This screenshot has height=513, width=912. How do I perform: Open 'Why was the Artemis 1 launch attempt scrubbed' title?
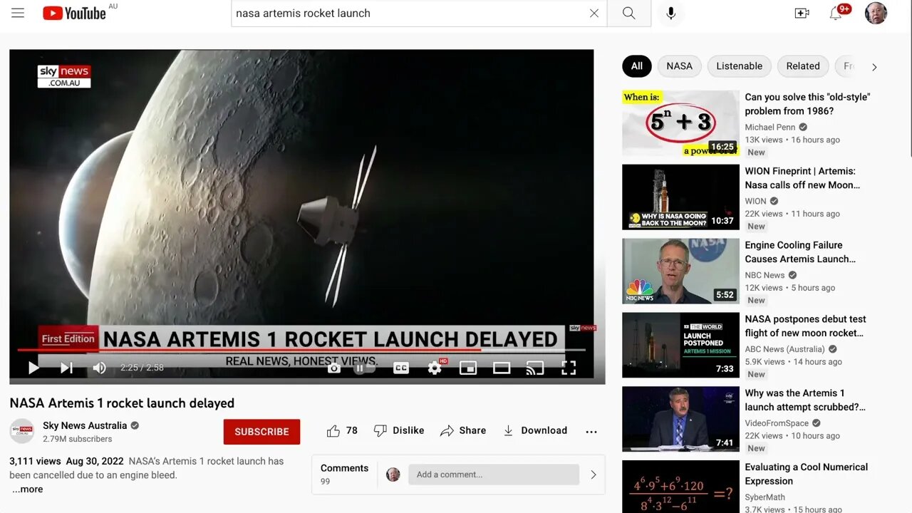[x=805, y=400]
